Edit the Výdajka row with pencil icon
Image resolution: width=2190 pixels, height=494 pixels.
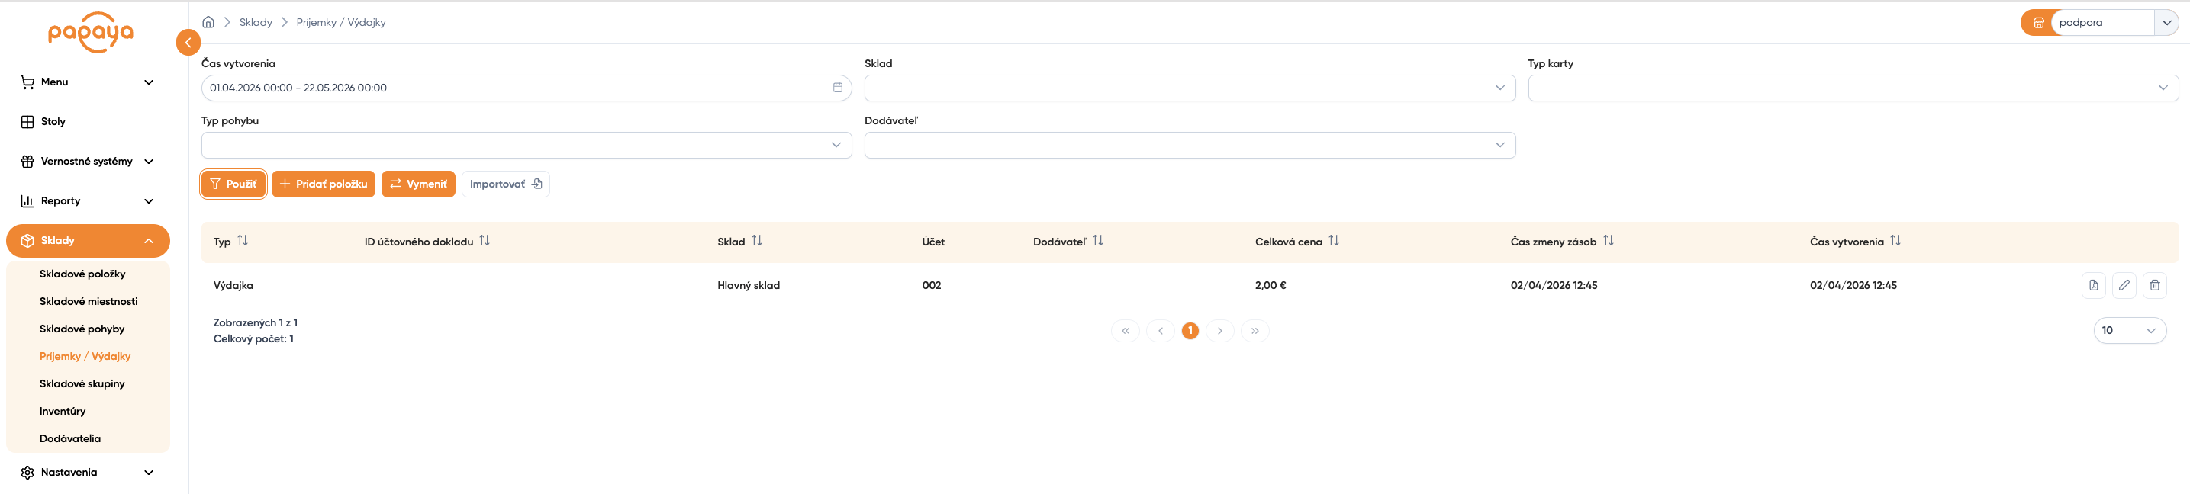click(x=2124, y=285)
